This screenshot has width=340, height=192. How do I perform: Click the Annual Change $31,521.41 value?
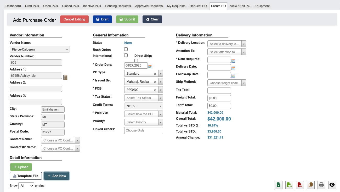(215, 138)
